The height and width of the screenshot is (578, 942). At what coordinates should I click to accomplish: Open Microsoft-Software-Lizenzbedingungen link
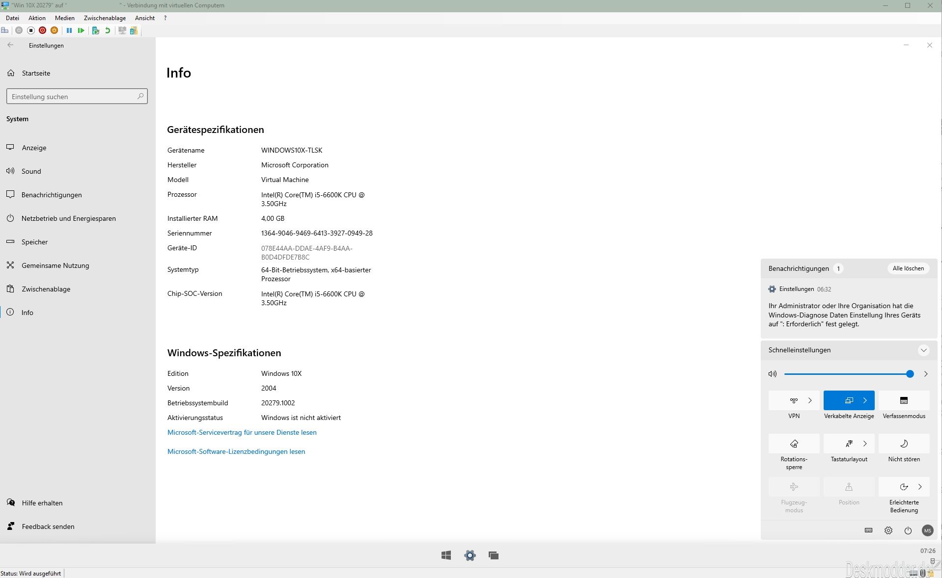[236, 451]
